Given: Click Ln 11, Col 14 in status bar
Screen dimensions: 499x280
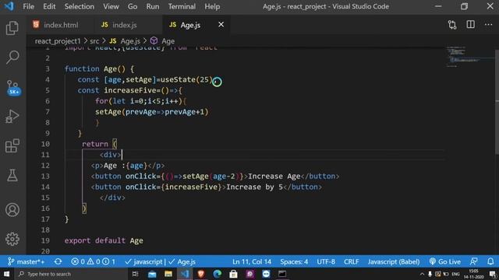Looking at the screenshot, I should click(251, 262).
